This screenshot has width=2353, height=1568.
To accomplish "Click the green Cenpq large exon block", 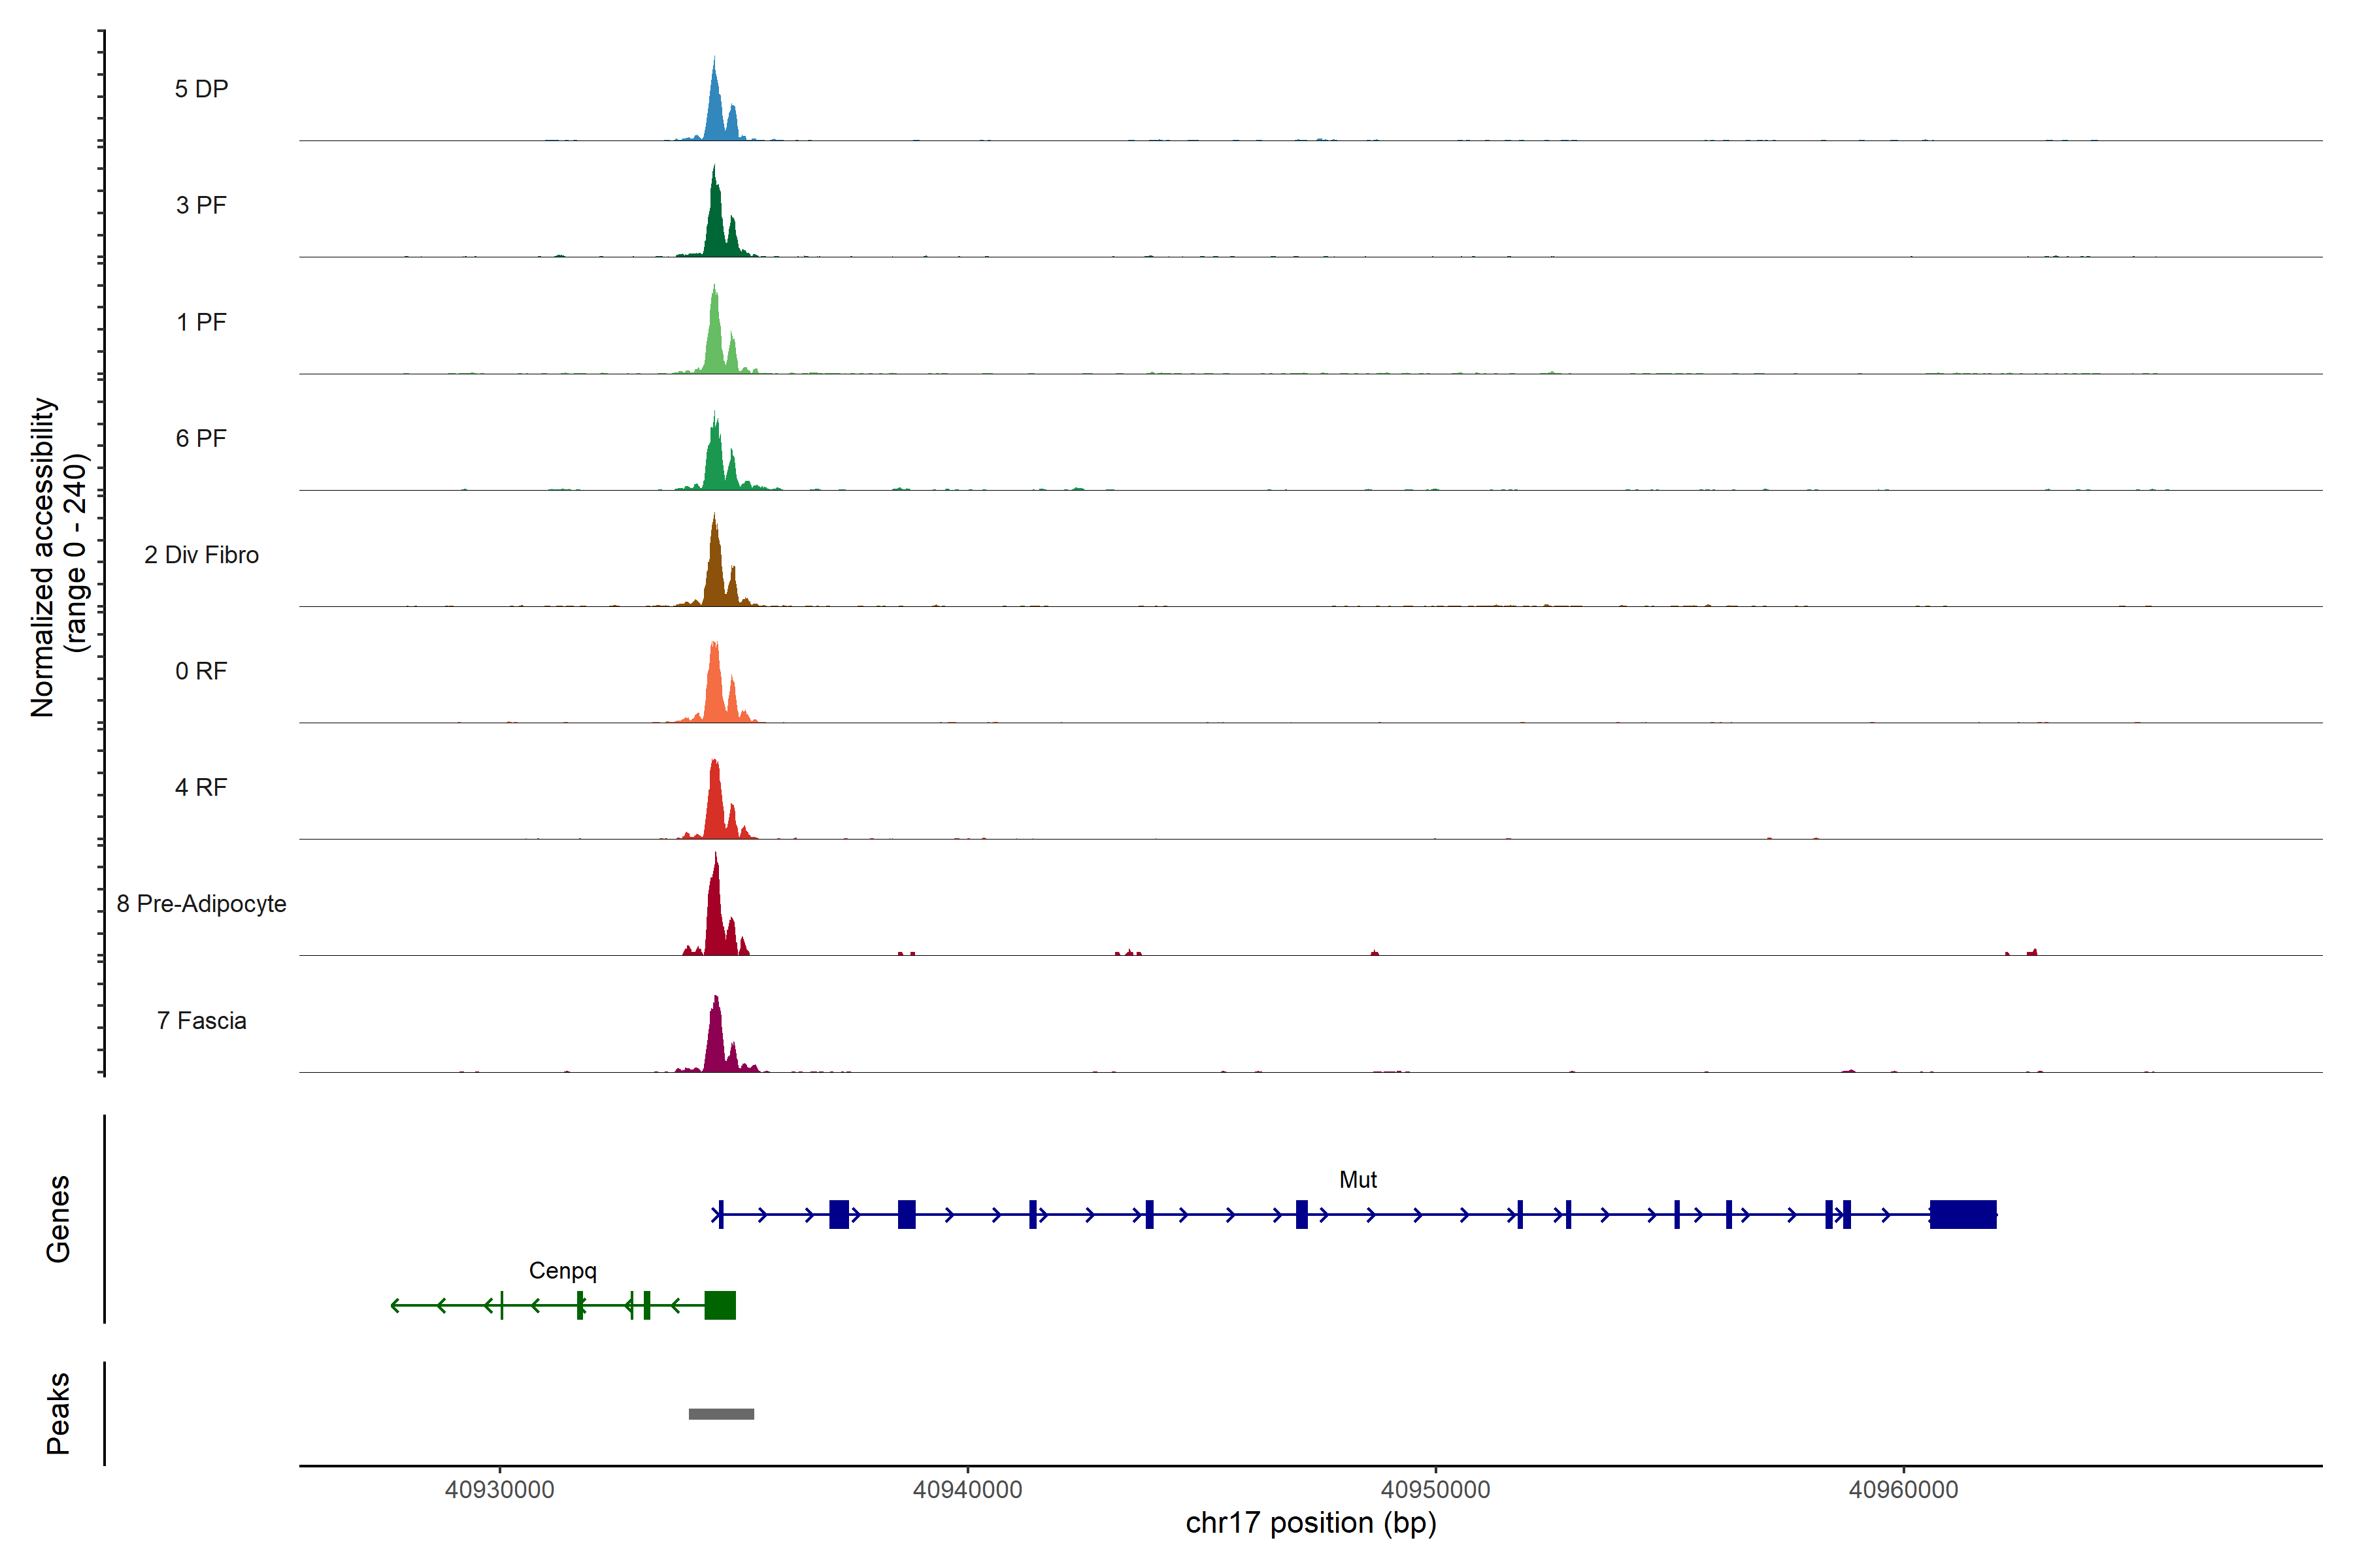I will coord(720,1305).
